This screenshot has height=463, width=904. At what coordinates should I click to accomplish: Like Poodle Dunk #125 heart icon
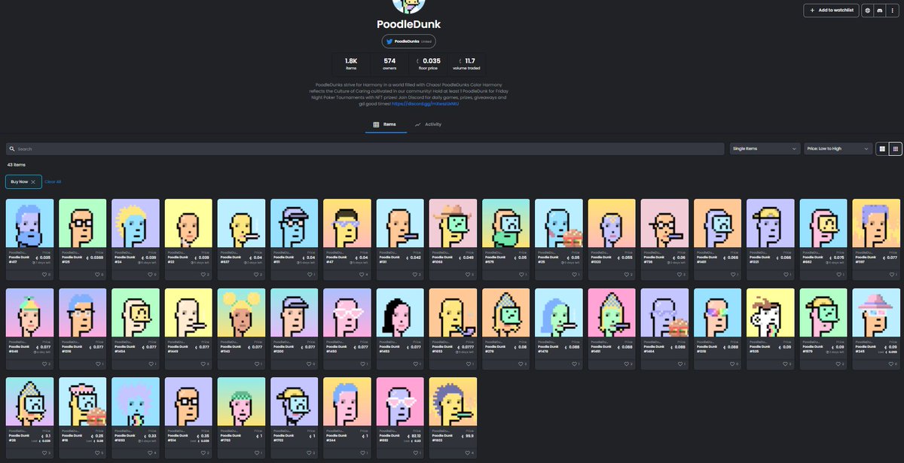(96, 274)
